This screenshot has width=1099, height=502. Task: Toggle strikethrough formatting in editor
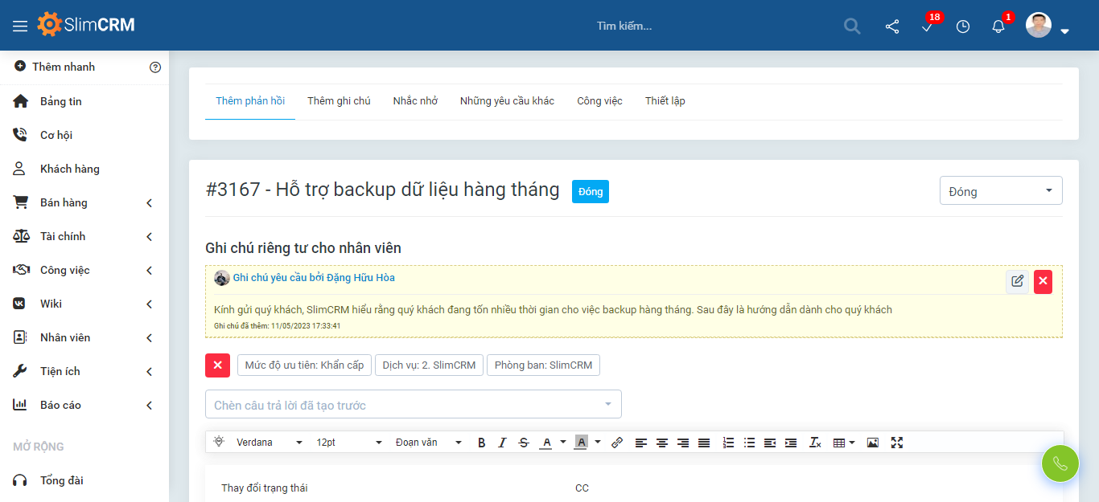(524, 443)
